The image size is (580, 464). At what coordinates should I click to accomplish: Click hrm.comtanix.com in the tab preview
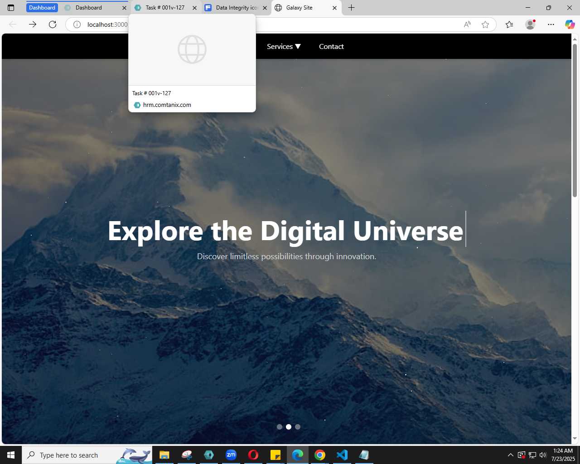(x=167, y=105)
